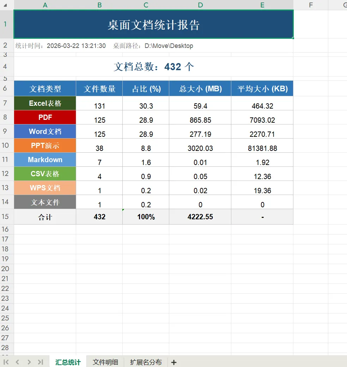The image size is (347, 367).
Task: Select the blue Word文档 cell
Action: (x=45, y=131)
